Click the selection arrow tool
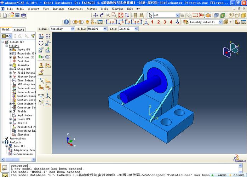The height and width of the screenshot is (177, 247). (150, 15)
